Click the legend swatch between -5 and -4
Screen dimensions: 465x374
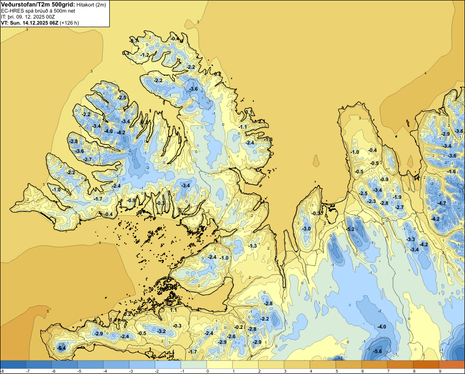point(91,365)
